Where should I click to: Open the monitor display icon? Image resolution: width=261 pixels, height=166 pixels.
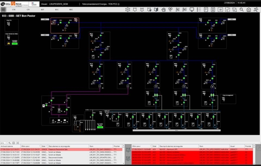(x=192, y=10)
